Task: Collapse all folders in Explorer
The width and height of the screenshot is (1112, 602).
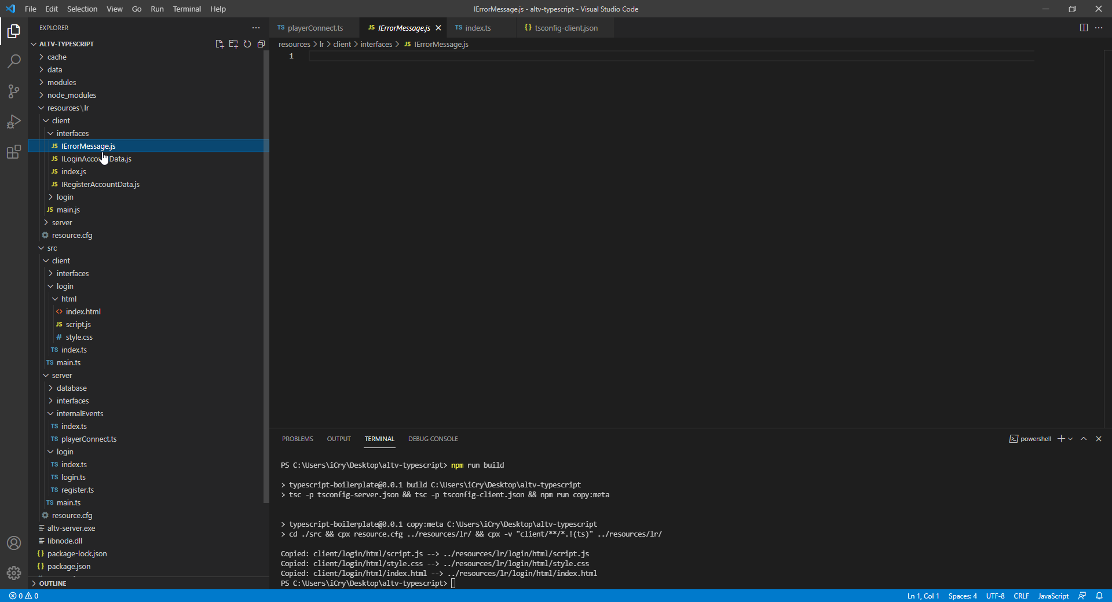Action: [x=261, y=44]
